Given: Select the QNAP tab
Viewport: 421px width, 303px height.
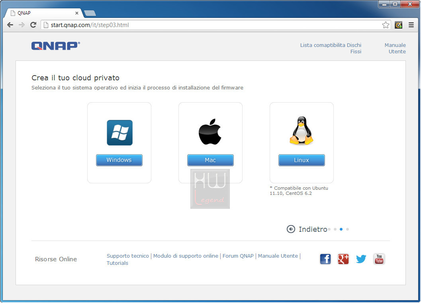Looking at the screenshot, I should (45, 13).
